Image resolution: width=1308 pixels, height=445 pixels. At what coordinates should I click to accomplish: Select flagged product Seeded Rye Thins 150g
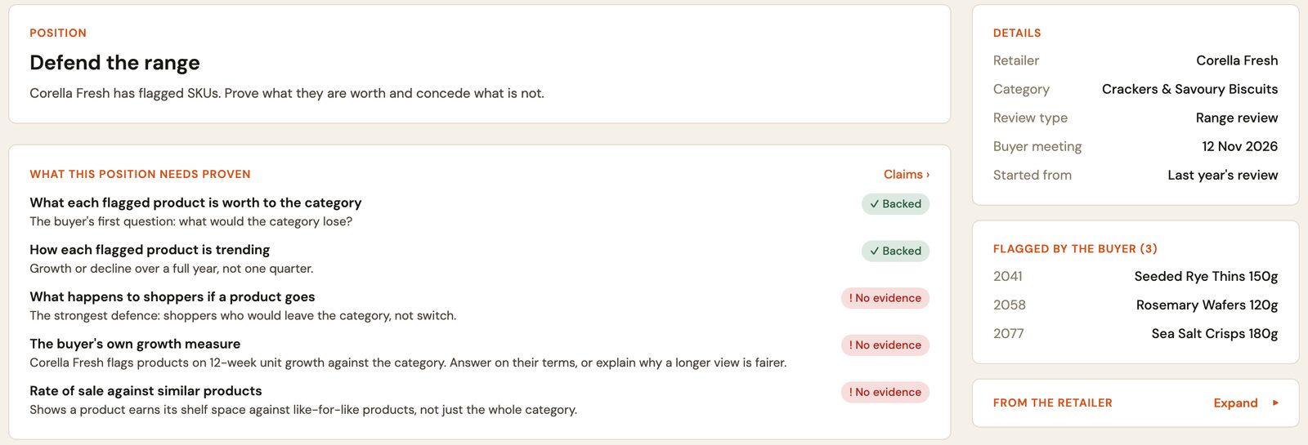click(1135, 276)
